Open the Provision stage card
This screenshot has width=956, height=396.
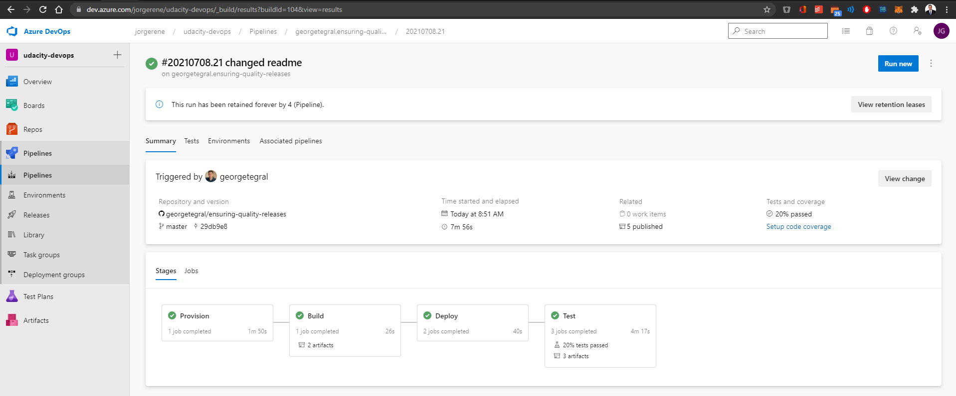click(x=217, y=323)
